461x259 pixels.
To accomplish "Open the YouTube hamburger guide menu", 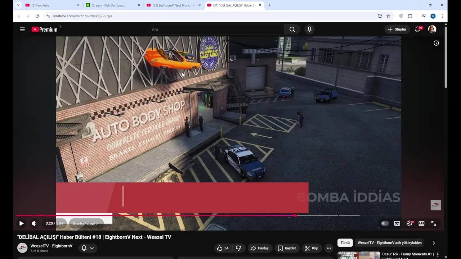I will 22,29.
